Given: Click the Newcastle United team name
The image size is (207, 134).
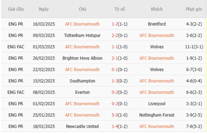Looking at the screenshot, I should (82, 127).
